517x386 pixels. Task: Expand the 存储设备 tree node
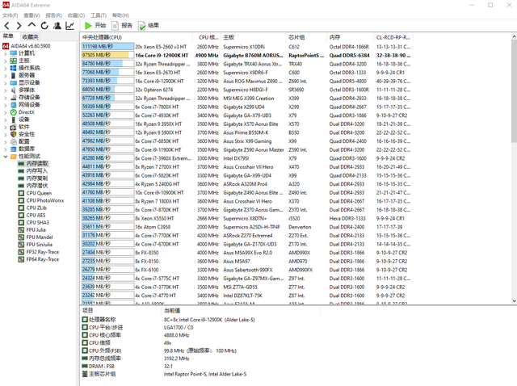pyautogui.click(x=6, y=98)
